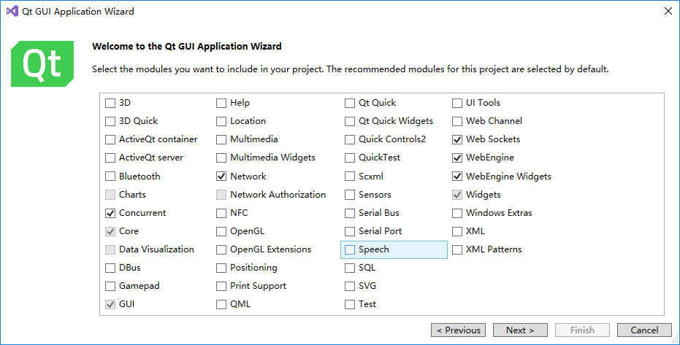Click the green Qt logo
Viewport: 680px width, 345px height.
(x=42, y=64)
